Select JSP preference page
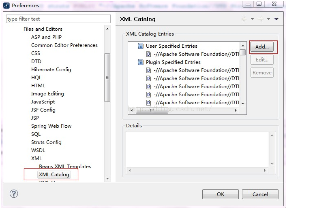Image resolution: width=332 pixels, height=209 pixels. (35, 118)
